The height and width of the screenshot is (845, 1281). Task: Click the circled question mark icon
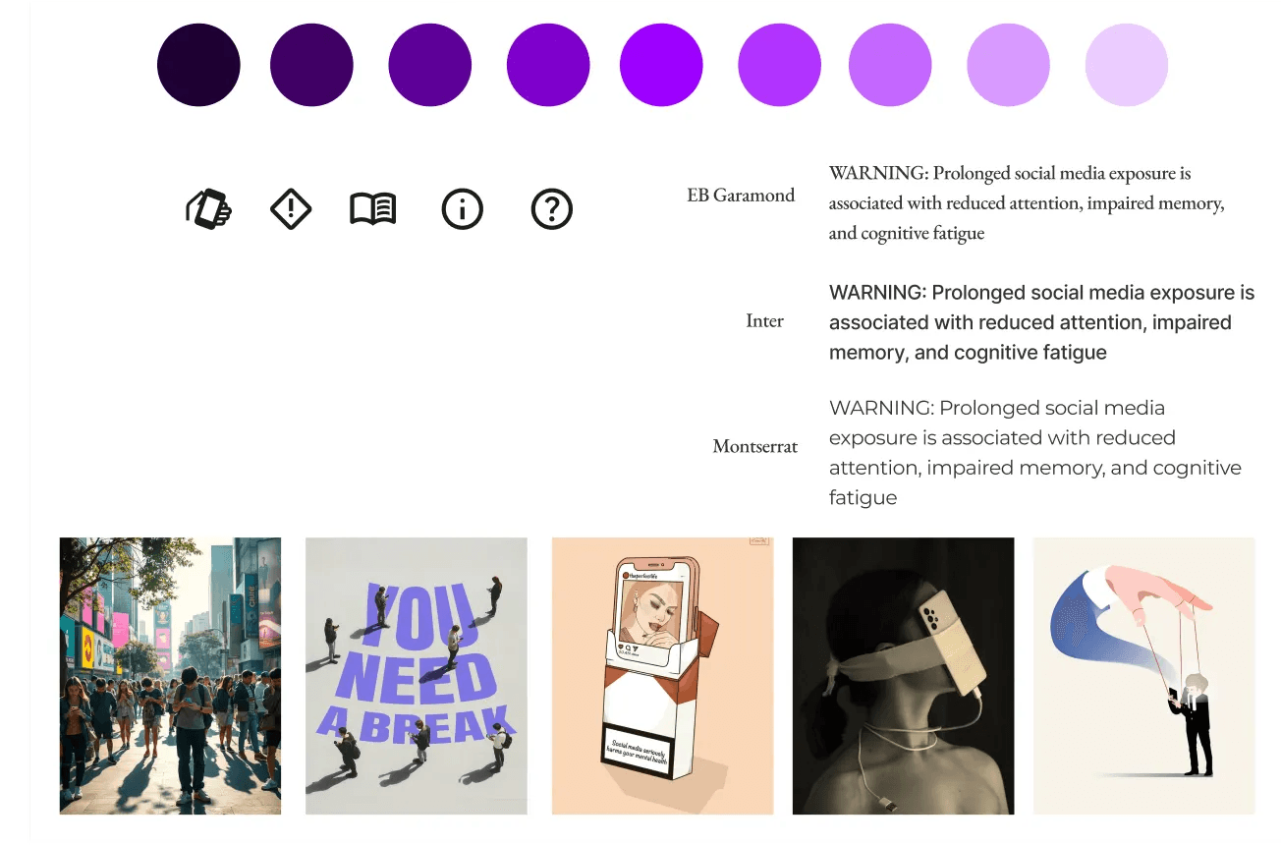coord(552,209)
